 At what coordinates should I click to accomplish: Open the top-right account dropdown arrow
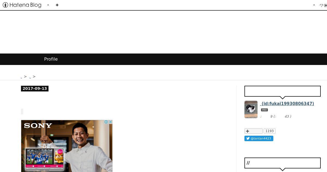tap(314, 5)
